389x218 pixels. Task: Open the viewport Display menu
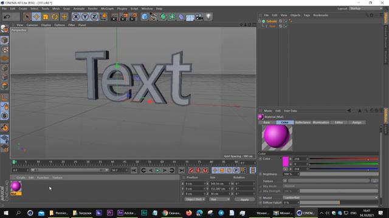[x=46, y=25]
